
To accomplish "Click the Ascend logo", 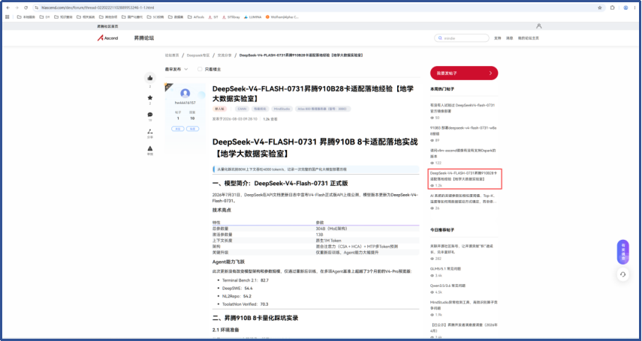I will [x=107, y=38].
